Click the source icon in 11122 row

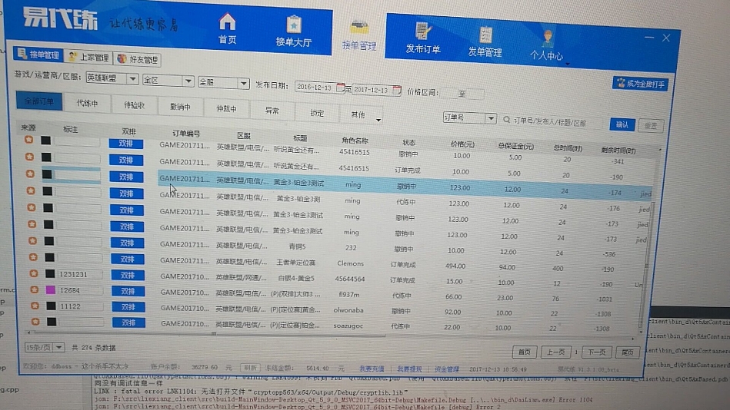click(35, 306)
